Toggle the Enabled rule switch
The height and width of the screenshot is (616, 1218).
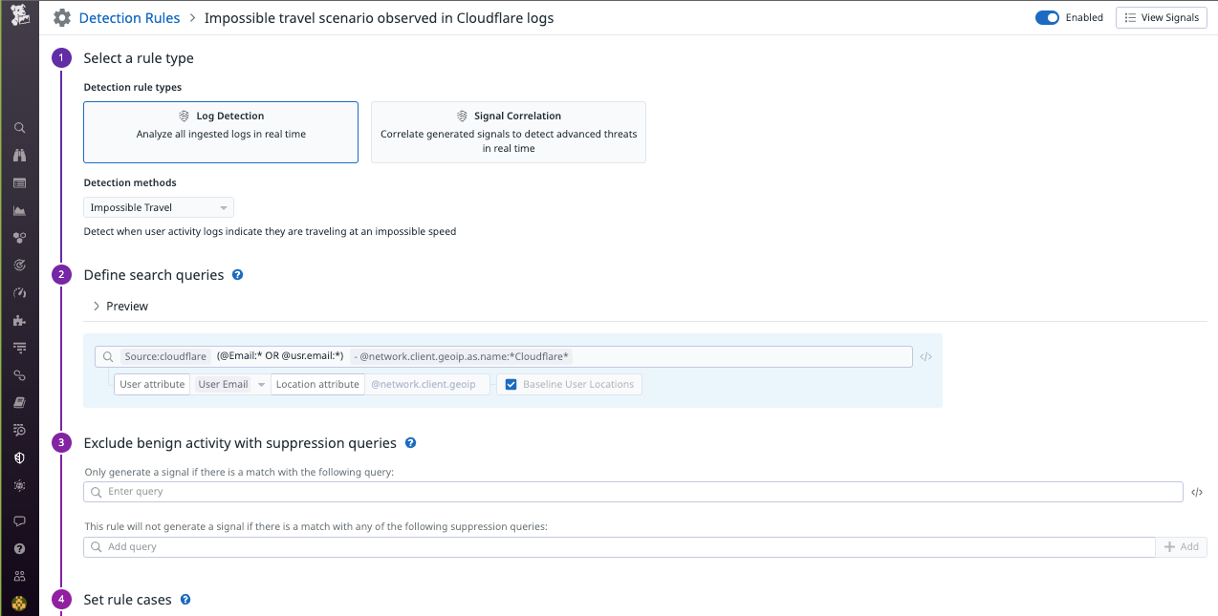pos(1047,17)
